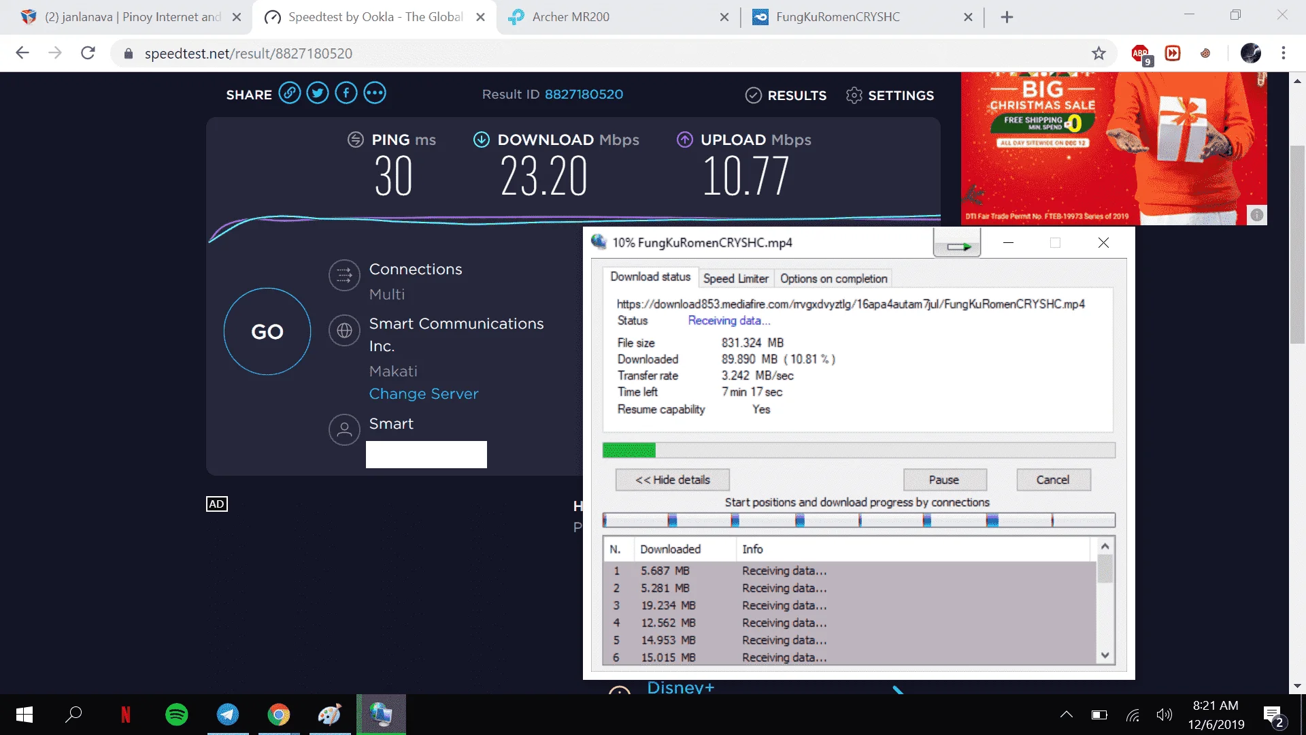Click the ad info icon on Christmas banner
This screenshot has height=735, width=1306.
1257,215
